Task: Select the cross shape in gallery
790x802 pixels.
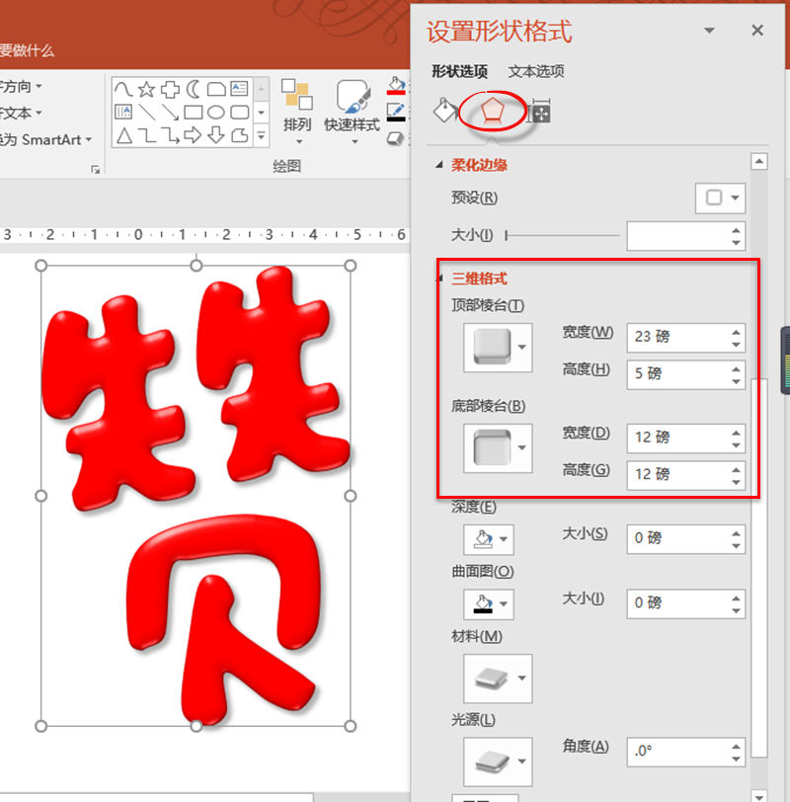Action: (x=170, y=89)
